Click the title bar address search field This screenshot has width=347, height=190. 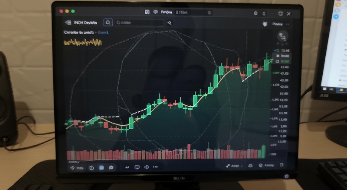(x=193, y=13)
